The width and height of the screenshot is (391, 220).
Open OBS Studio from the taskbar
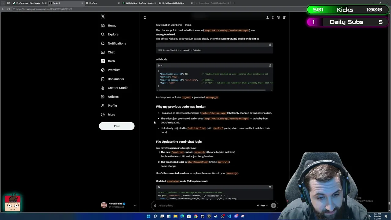[x=222, y=216]
